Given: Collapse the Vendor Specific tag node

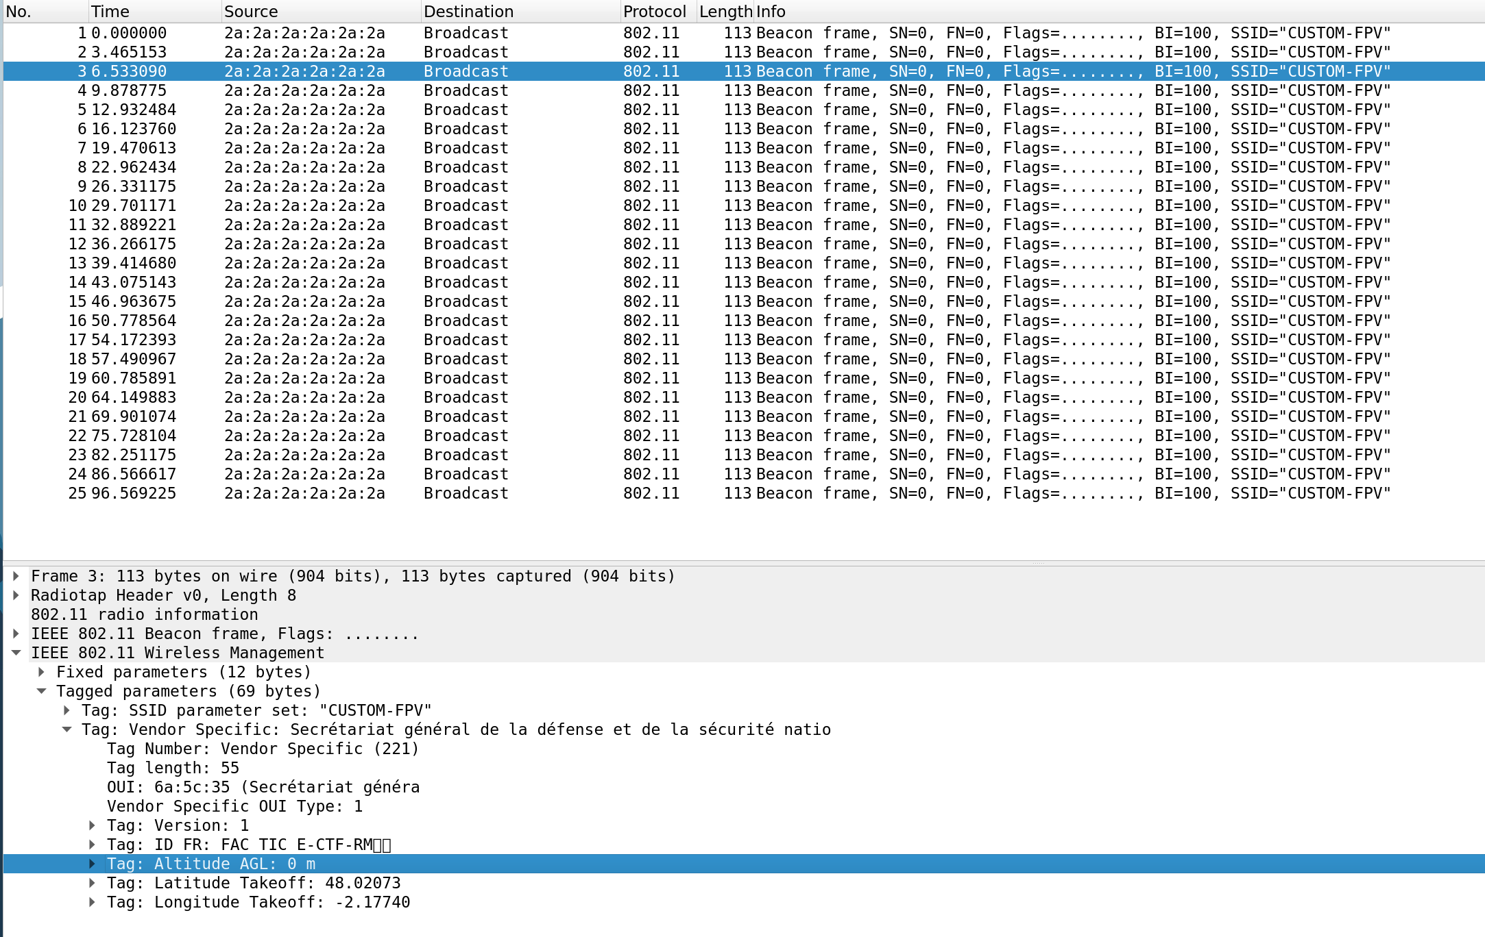Looking at the screenshot, I should (x=67, y=729).
